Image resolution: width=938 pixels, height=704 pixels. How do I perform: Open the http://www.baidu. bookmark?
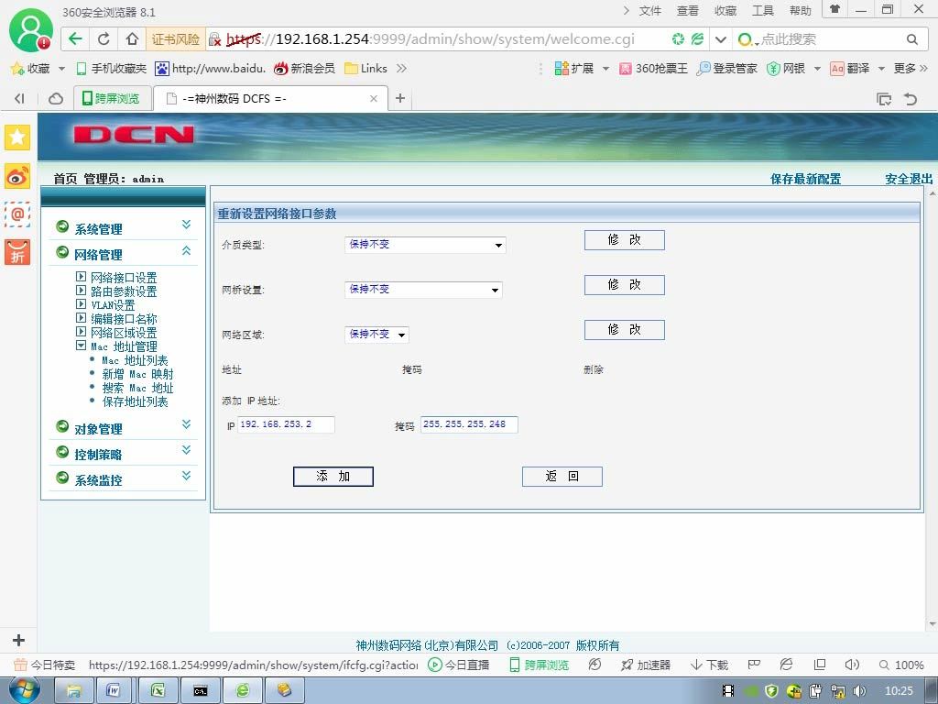tap(211, 69)
